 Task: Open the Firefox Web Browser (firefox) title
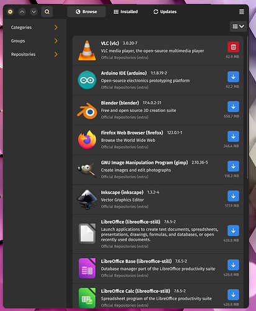[x=132, y=132]
